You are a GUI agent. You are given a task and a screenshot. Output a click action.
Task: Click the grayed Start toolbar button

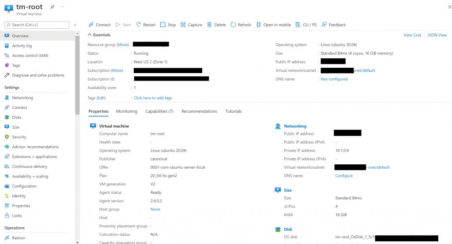123,25
